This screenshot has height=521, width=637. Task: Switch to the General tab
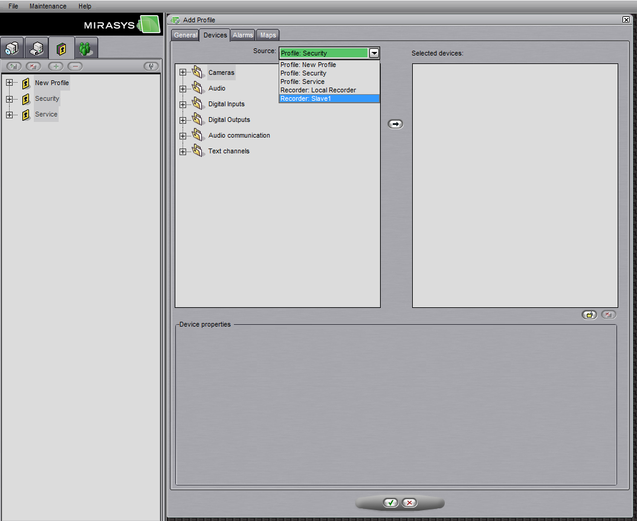186,35
